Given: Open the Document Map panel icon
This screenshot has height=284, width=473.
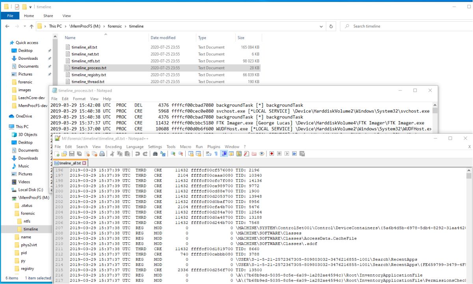Looking at the screenshot, I should (x=238, y=153).
